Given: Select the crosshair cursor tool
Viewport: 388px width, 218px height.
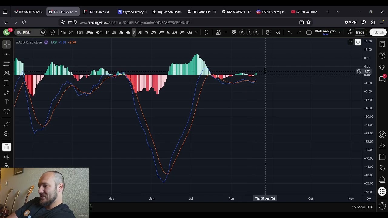Looking at the screenshot, I should 6,45.
